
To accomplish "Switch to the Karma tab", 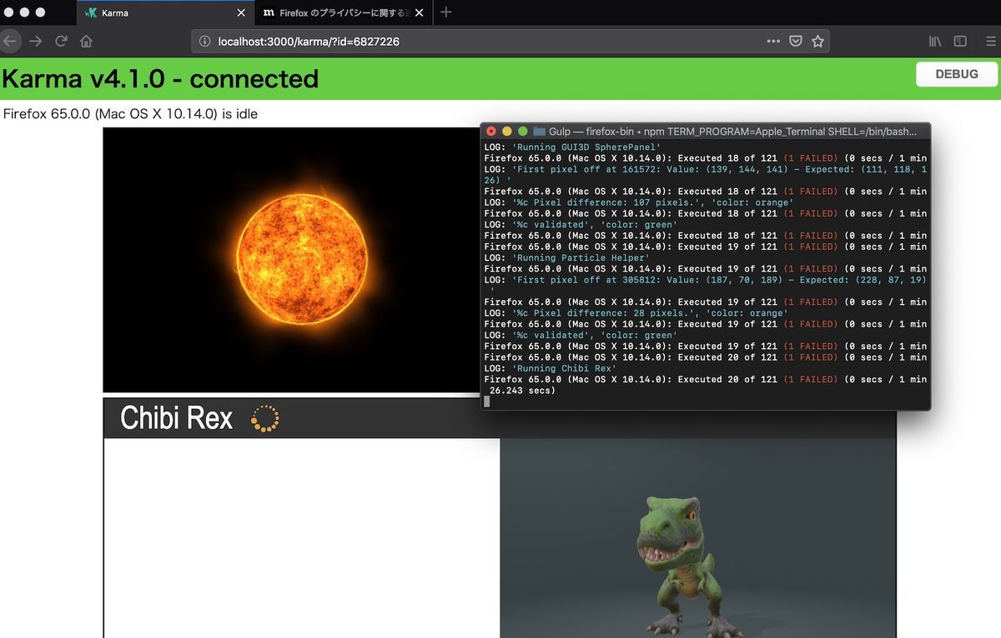I will 165,12.
